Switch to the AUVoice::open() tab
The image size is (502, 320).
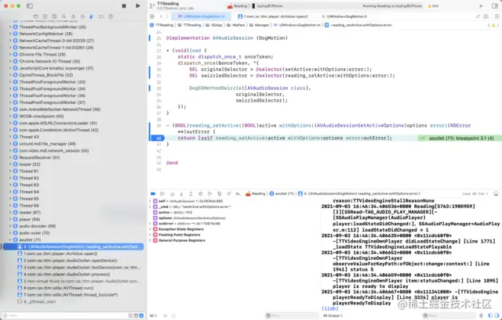pyautogui.click(x=273, y=16)
